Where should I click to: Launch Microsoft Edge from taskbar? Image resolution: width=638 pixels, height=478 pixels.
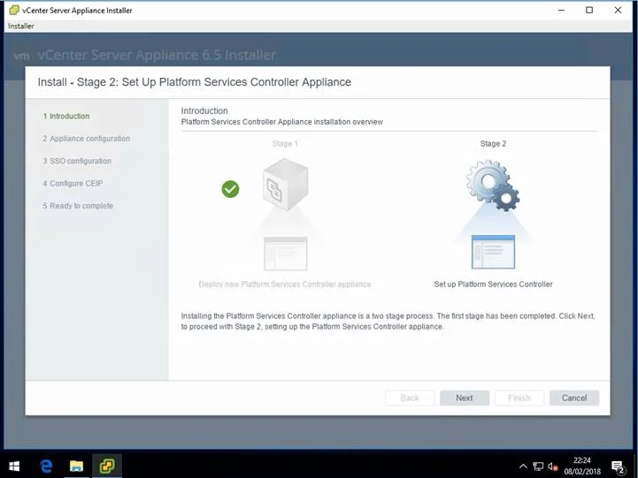[46, 466]
